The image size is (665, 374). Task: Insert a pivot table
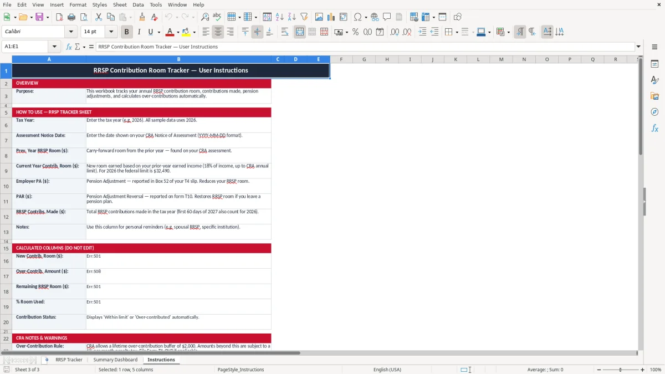point(344,17)
